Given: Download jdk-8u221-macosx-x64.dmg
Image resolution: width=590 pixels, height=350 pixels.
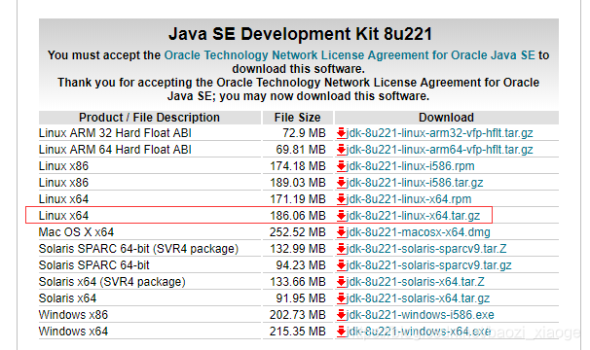Looking at the screenshot, I should tap(418, 232).
